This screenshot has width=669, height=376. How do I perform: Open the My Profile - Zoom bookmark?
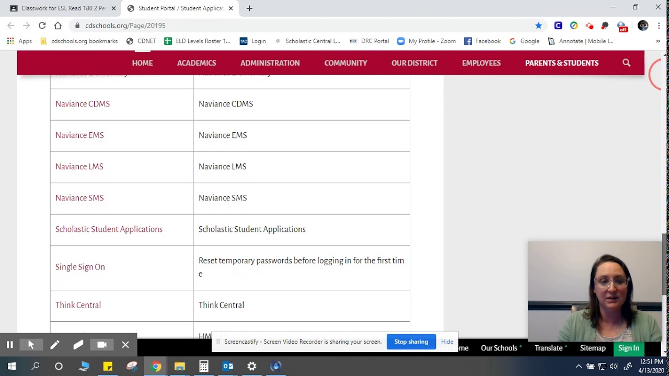point(426,41)
